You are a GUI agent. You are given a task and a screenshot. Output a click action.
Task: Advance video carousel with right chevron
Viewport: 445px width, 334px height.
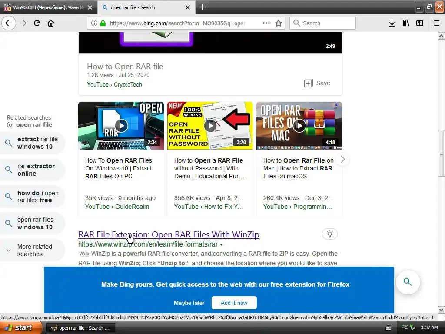(342, 159)
